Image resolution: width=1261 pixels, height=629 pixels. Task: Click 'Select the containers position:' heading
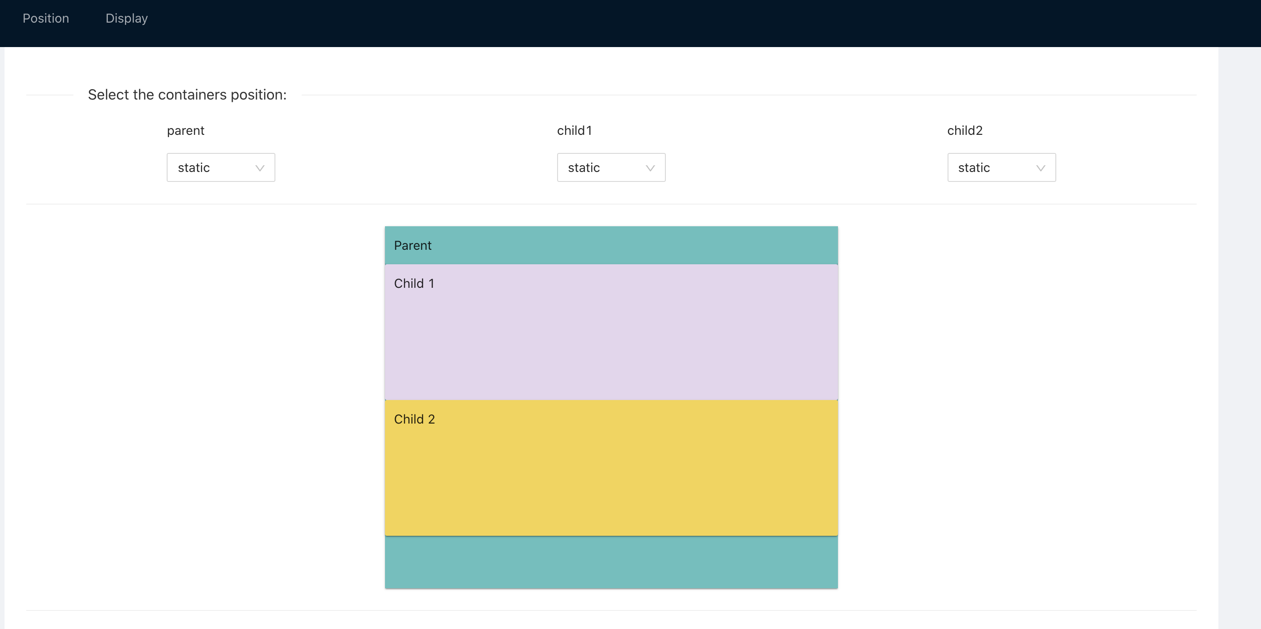pos(187,95)
